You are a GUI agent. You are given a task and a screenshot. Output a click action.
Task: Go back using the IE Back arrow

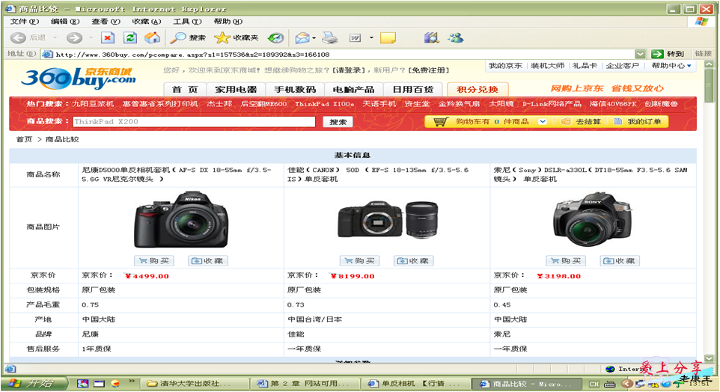19,38
